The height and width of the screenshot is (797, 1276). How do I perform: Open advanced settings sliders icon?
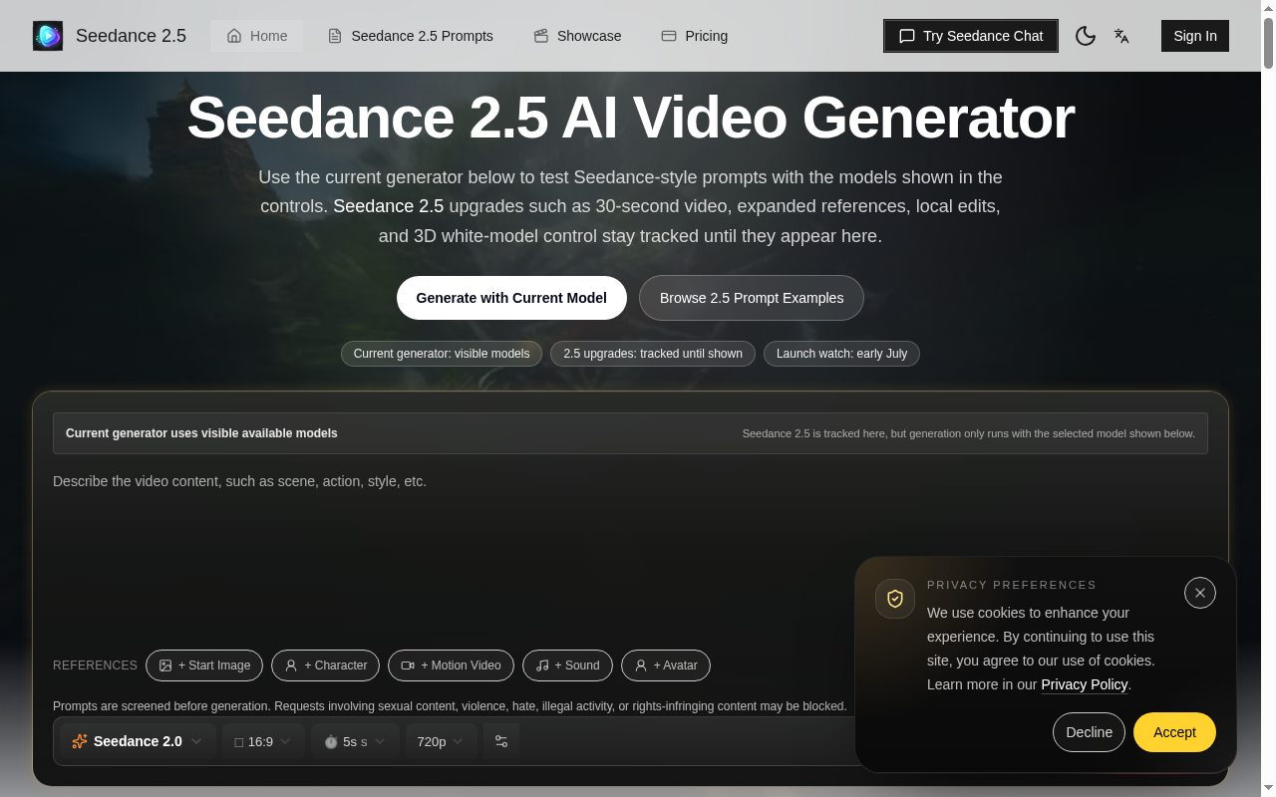501,741
